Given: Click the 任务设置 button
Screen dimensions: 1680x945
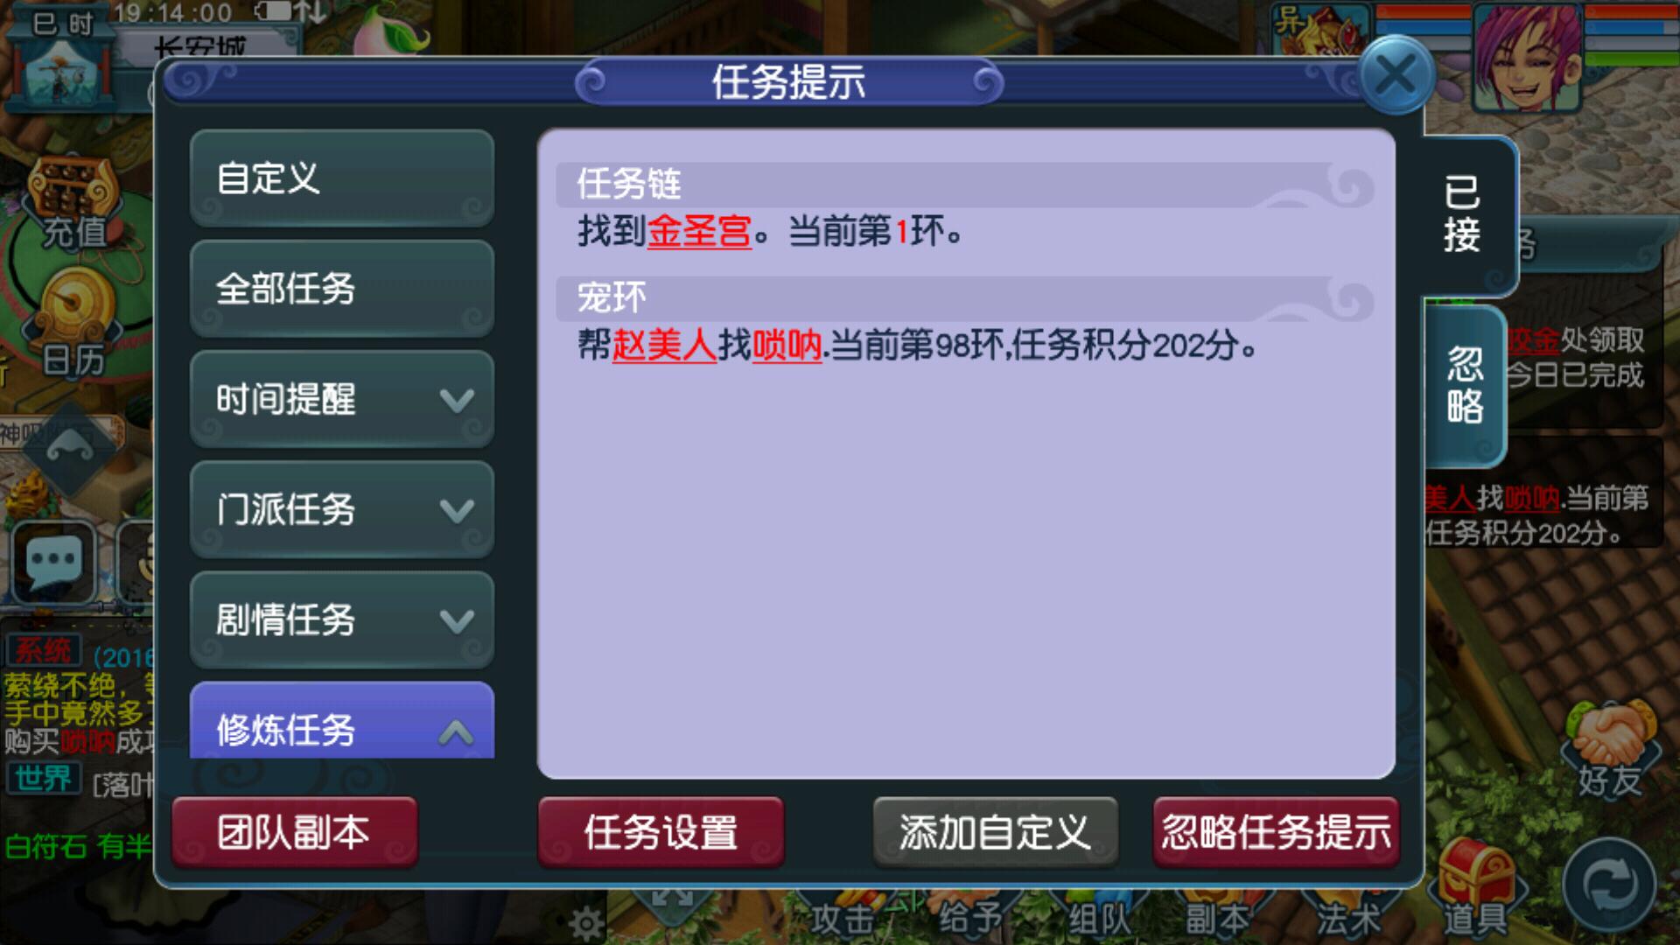Looking at the screenshot, I should (661, 832).
